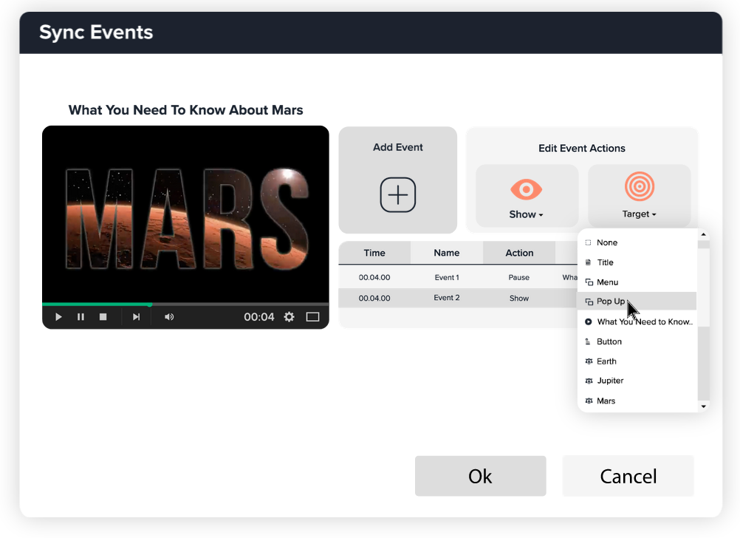The width and height of the screenshot is (740, 538).
Task: Select Pop Up from the target list
Action: tap(611, 302)
